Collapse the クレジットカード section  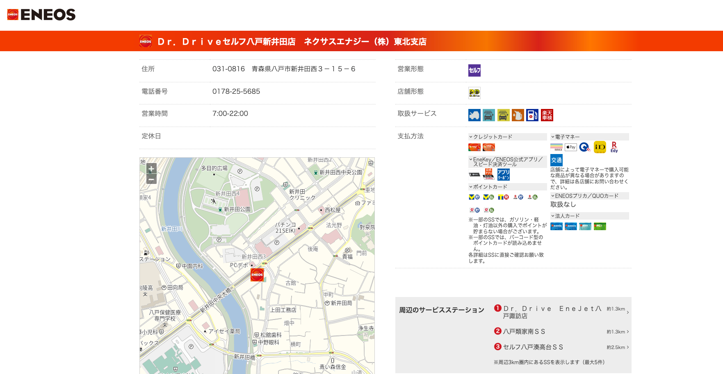tap(508, 137)
